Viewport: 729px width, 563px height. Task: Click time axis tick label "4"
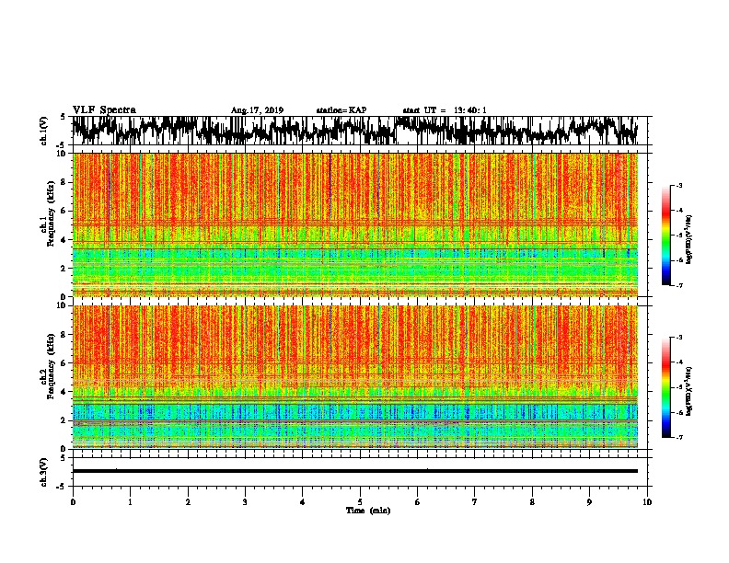coord(303,502)
